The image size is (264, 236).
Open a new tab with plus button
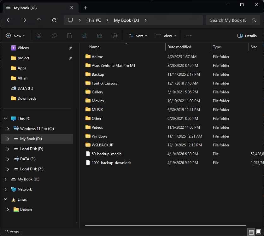[86, 8]
